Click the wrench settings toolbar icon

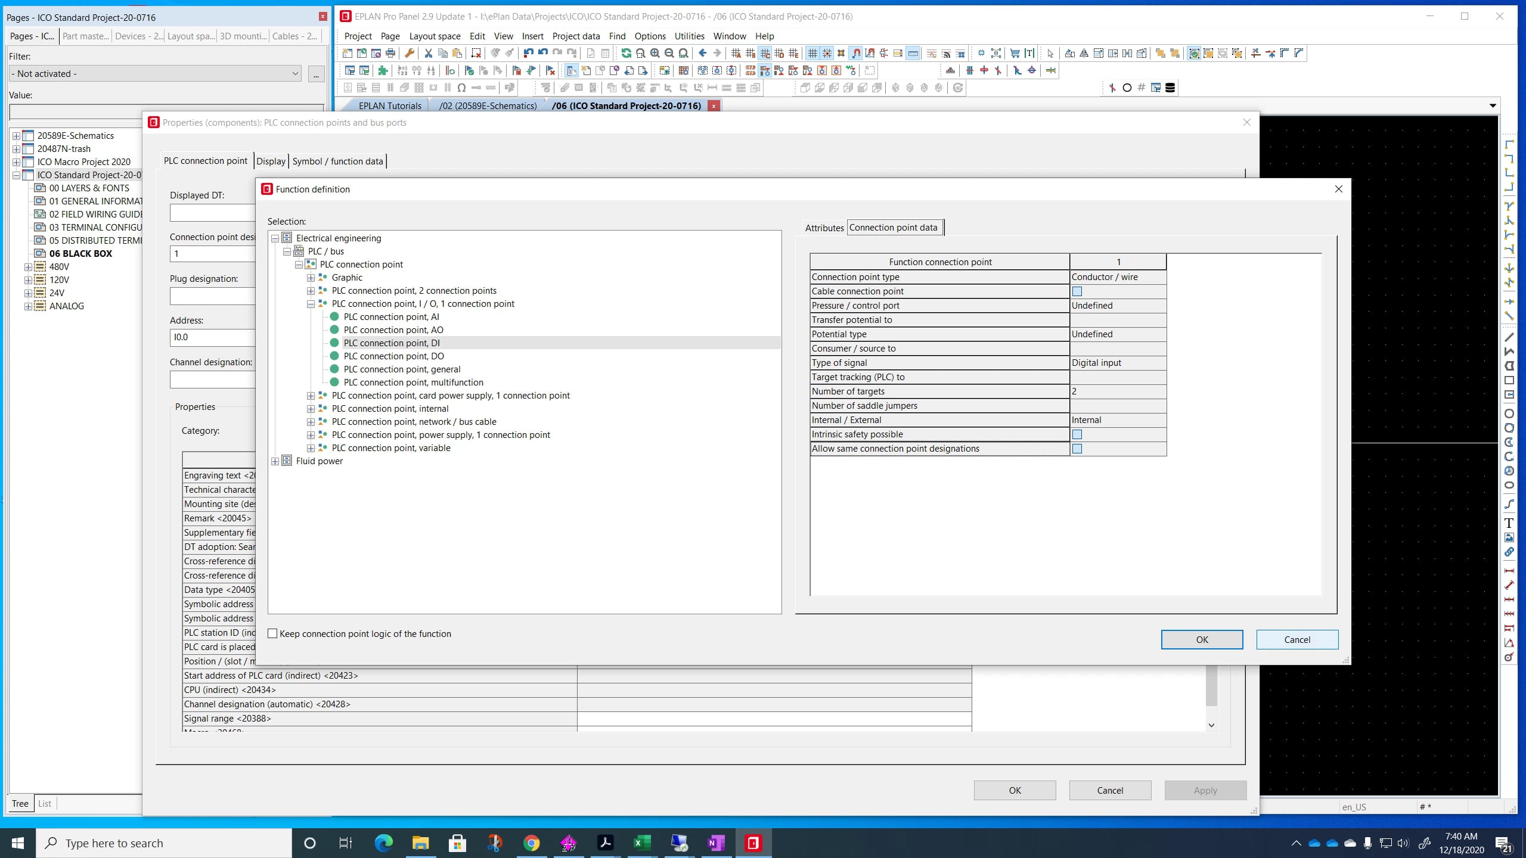[x=410, y=53]
